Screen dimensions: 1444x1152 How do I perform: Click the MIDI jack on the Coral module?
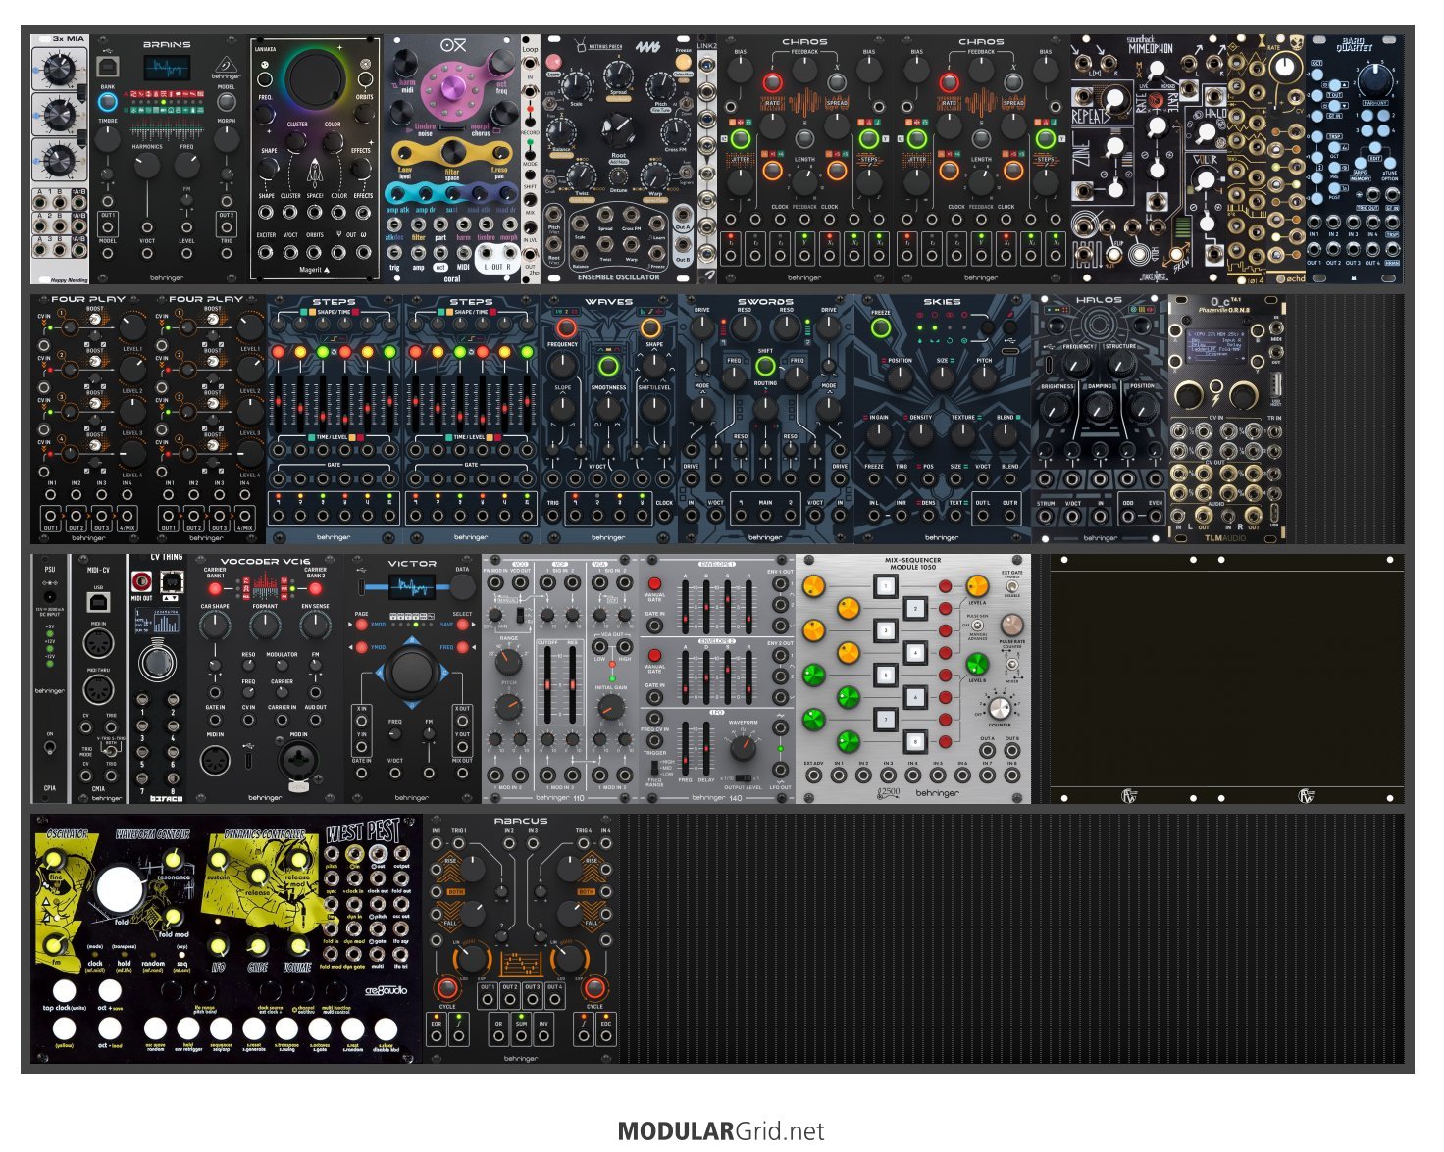[463, 254]
